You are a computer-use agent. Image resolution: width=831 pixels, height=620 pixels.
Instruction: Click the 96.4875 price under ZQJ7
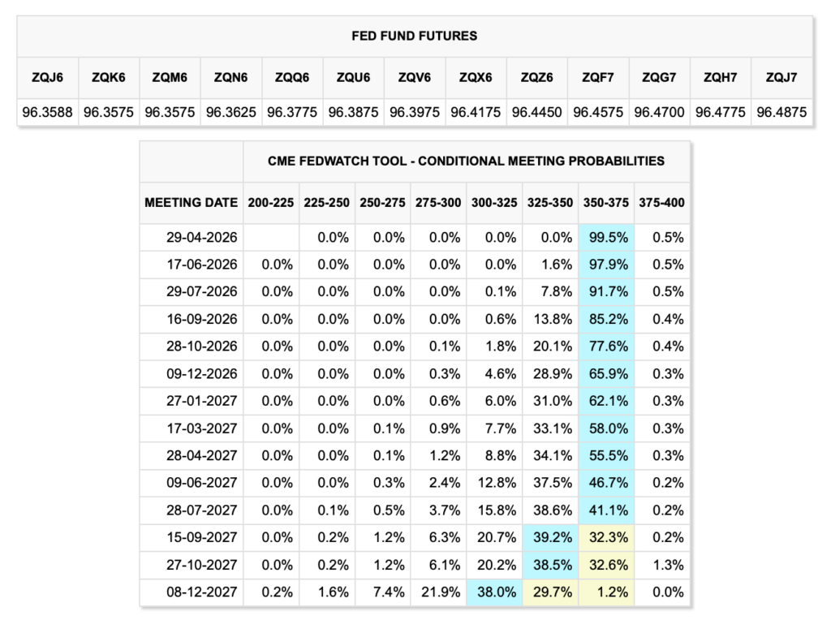coord(781,113)
